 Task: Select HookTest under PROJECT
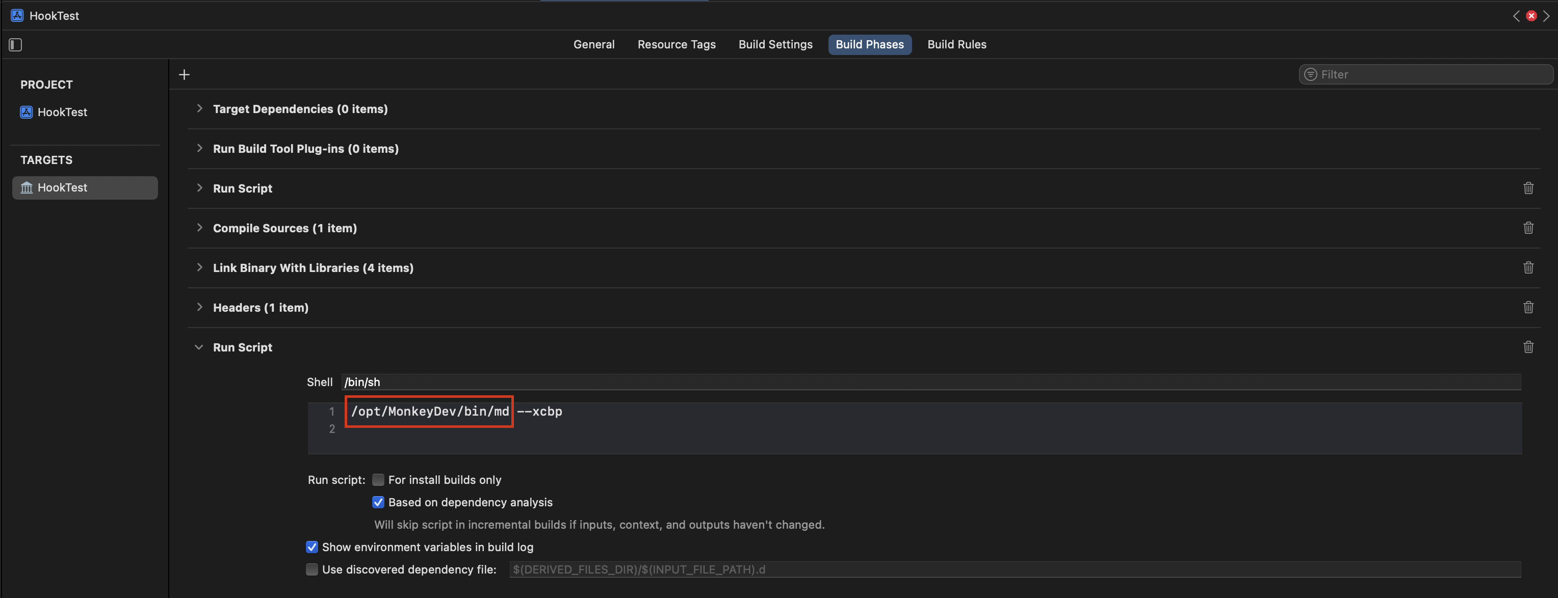tap(62, 113)
